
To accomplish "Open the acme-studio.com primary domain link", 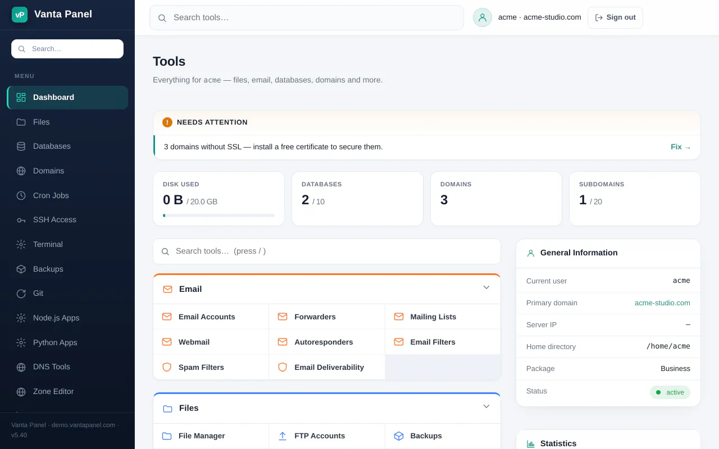I will click(x=662, y=303).
